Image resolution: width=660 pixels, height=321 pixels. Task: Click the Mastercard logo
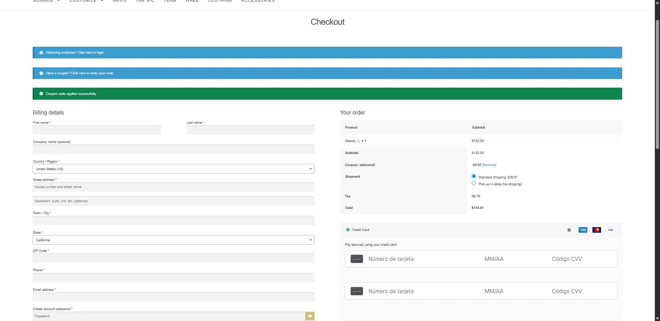point(597,230)
